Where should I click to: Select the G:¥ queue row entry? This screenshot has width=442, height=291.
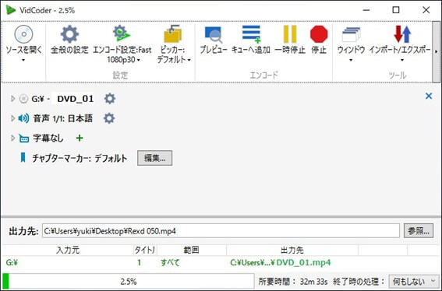pyautogui.click(x=12, y=262)
